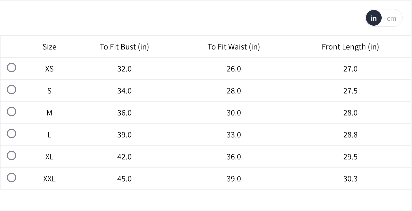Click the To Fit Waist column header
This screenshot has width=412, height=211.
click(233, 47)
